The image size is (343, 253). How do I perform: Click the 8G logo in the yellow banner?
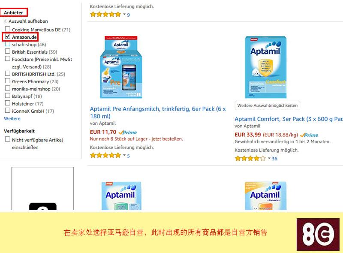(318, 235)
